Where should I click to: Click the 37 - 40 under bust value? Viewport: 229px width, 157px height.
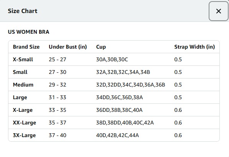tap(58, 135)
